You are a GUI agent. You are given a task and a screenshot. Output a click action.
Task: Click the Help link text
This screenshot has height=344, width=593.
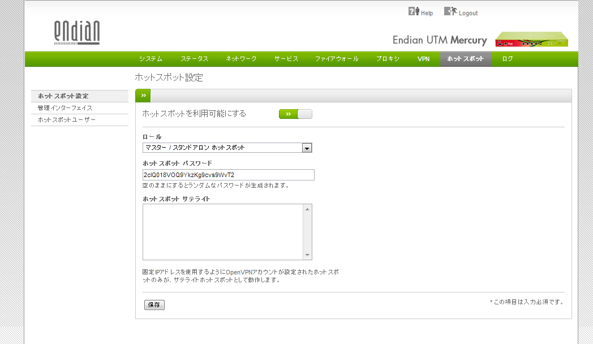pos(427,13)
